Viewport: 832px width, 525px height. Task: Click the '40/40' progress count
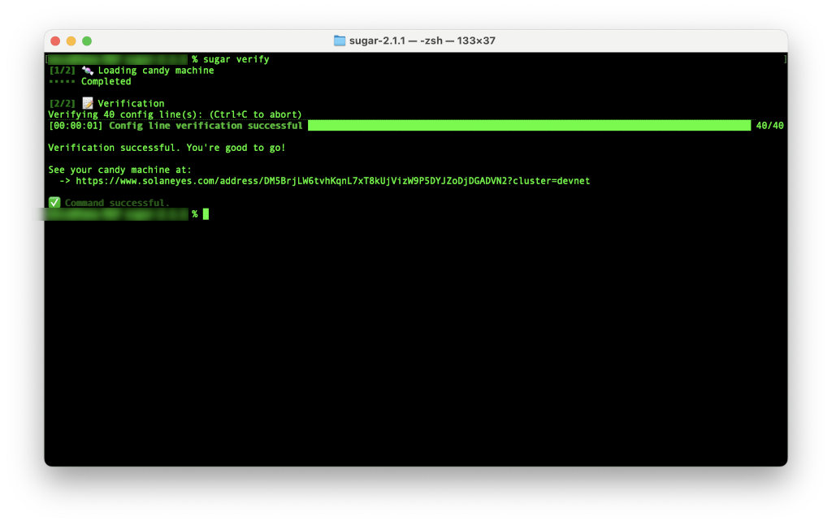click(770, 126)
